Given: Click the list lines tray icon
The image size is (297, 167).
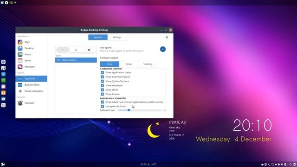Looking at the screenshot, I should [265, 165].
